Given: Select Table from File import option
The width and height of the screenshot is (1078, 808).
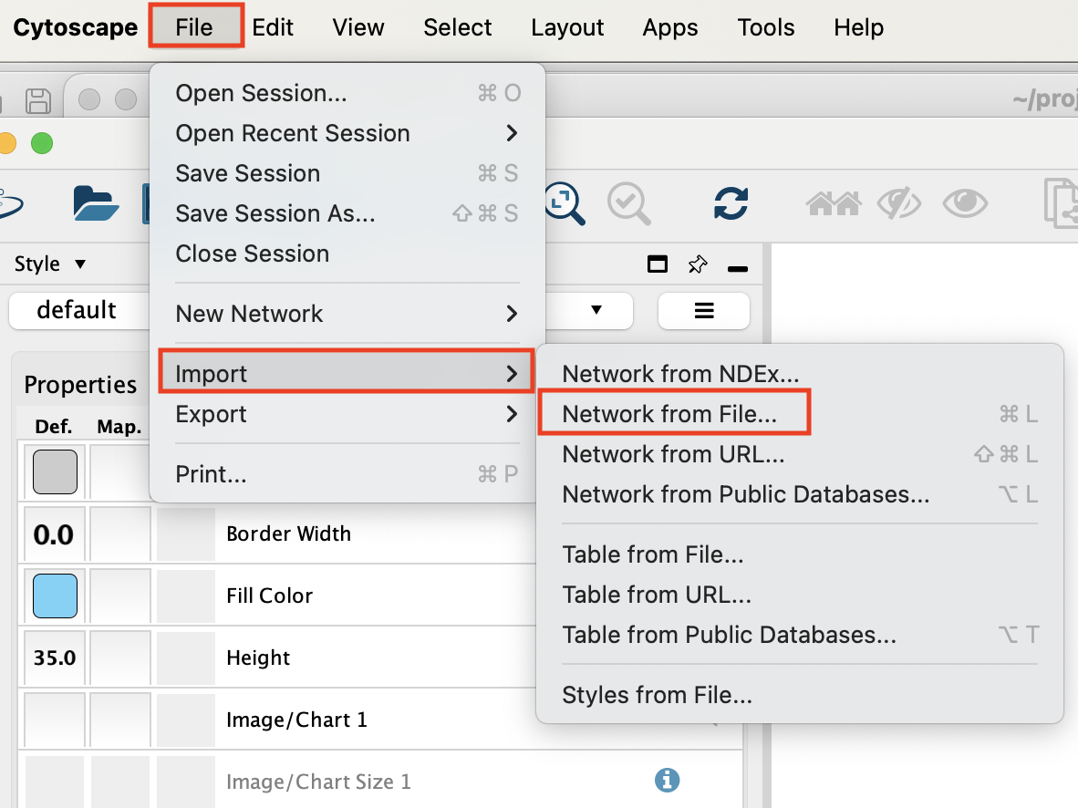Looking at the screenshot, I should click(653, 554).
